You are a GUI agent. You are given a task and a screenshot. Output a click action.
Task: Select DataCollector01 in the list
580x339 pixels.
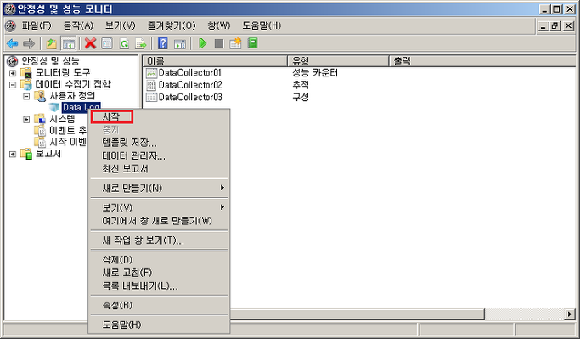(x=189, y=73)
